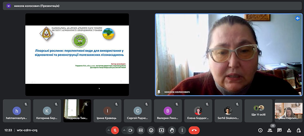The width and height of the screenshot is (304, 136).
Task: Select Катерина participant tile
Action: (x=47, y=111)
